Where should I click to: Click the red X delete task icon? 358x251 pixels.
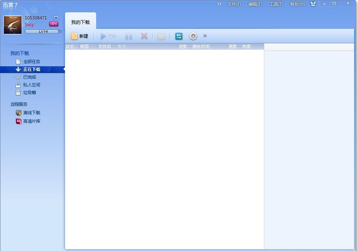pos(144,36)
